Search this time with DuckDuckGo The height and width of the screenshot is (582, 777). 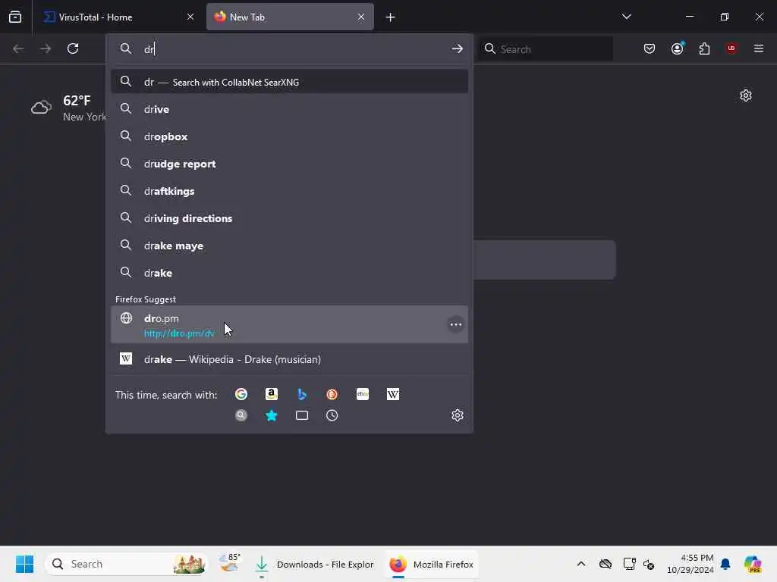pyautogui.click(x=332, y=394)
